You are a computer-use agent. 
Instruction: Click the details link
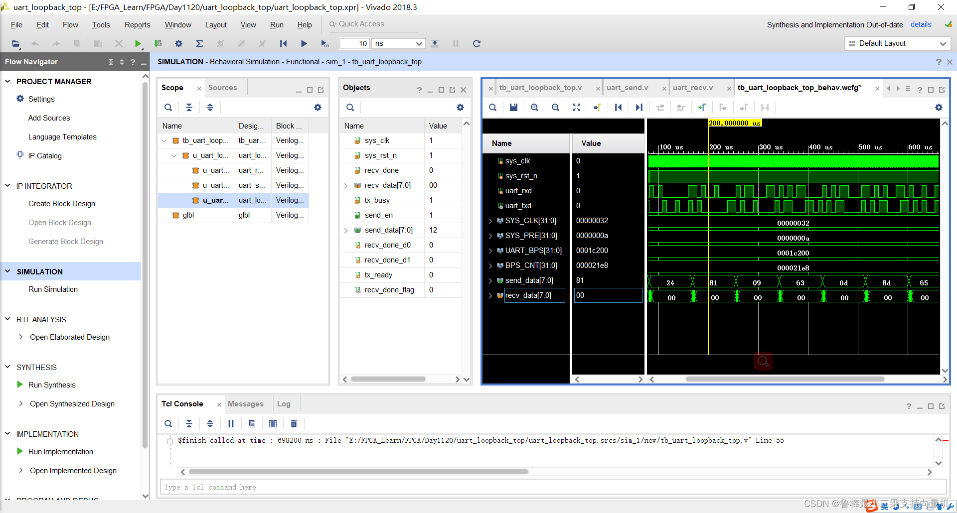pyautogui.click(x=921, y=24)
